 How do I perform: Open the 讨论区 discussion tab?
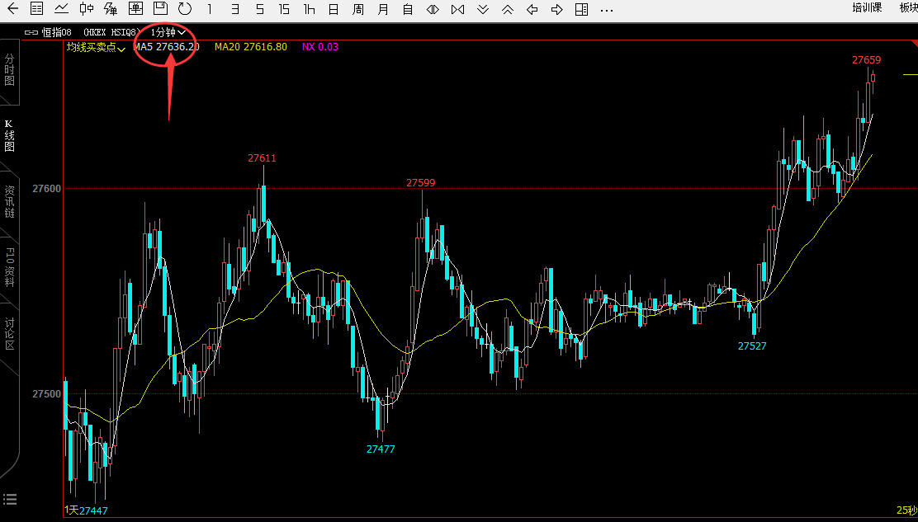click(10, 333)
